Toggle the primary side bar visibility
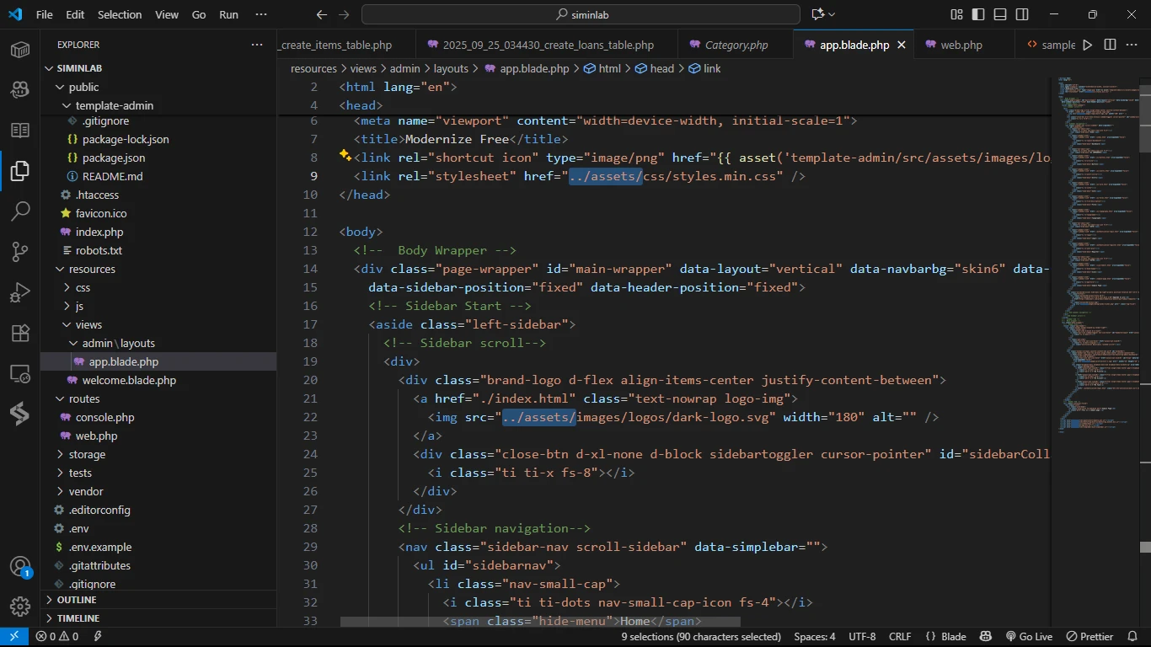Screen dimensions: 1151x647 click(x=978, y=14)
